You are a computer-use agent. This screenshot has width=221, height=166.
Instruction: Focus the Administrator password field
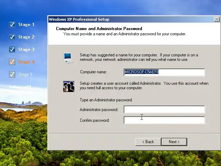tap(164, 109)
